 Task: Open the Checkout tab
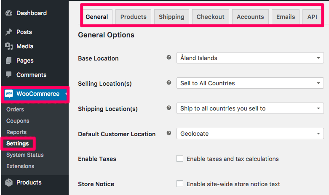click(x=211, y=17)
